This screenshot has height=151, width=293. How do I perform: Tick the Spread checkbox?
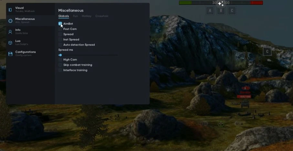click(x=60, y=34)
